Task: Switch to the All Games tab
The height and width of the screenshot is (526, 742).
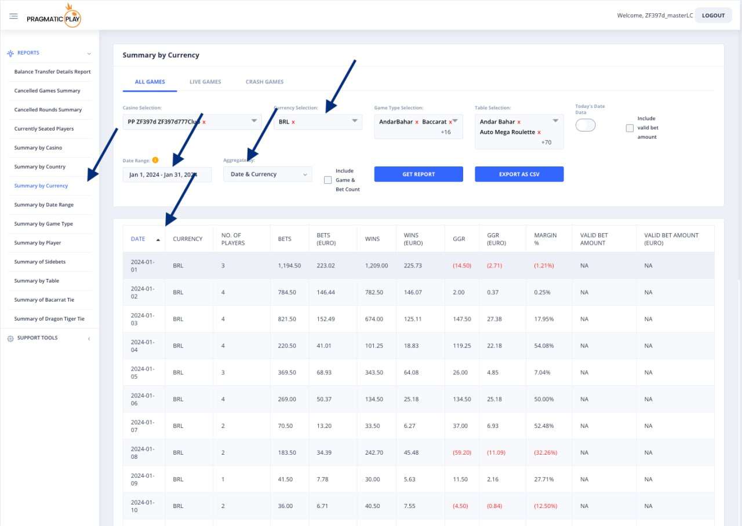Action: tap(150, 82)
